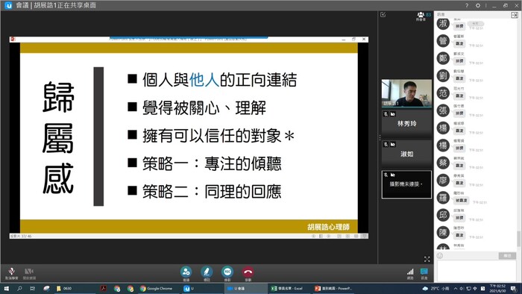Click the 廖 avatar in chat

pyautogui.click(x=443, y=180)
